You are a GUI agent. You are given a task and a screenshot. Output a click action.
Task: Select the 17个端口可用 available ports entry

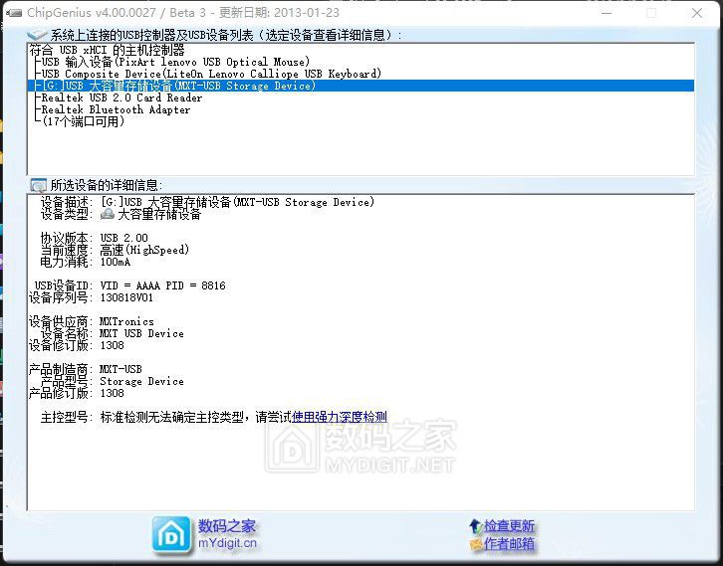click(x=84, y=121)
